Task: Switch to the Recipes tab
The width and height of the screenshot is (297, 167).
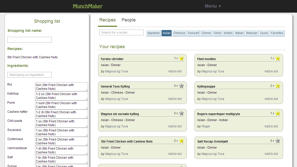Action: (x=107, y=20)
